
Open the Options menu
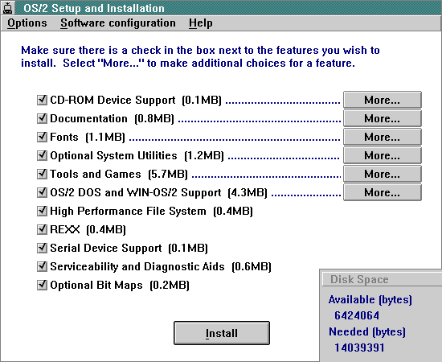pos(27,23)
